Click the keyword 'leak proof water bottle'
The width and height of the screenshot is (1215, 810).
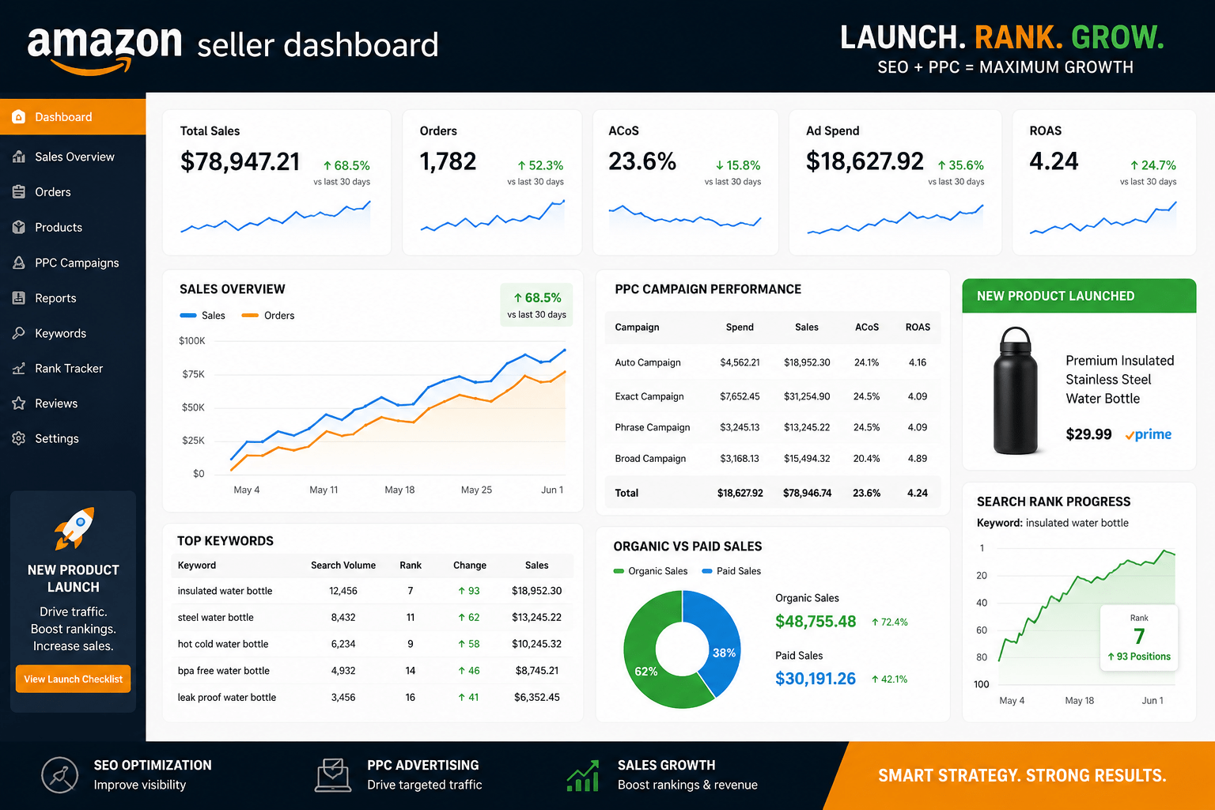(x=227, y=698)
